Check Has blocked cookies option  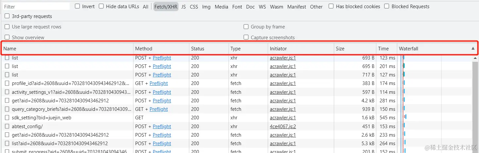pos(331,6)
